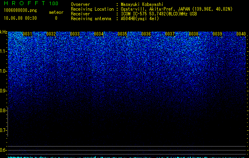The image size is (249, 158).
Task: Click time marker 0034
Action: (x=99, y=34)
